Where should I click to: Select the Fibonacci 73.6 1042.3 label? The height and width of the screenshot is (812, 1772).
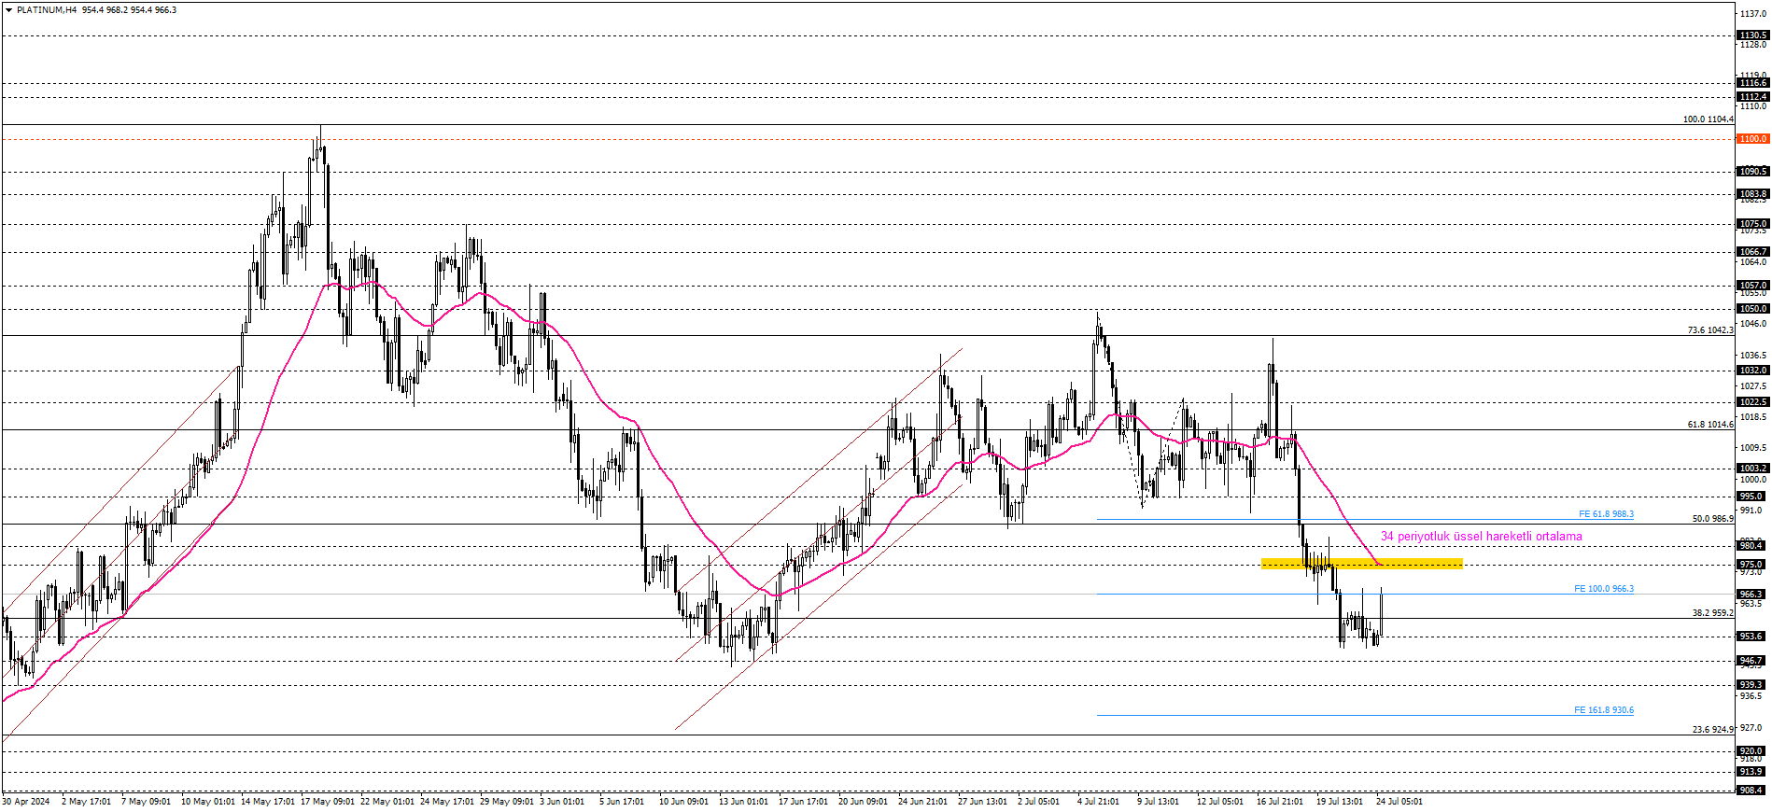pyautogui.click(x=1710, y=330)
